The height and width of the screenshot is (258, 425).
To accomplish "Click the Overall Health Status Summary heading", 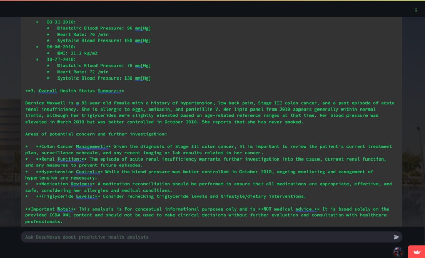I will [74, 91].
